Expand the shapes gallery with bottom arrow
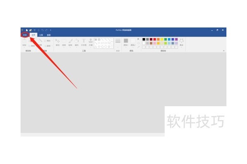 pos(112,47)
